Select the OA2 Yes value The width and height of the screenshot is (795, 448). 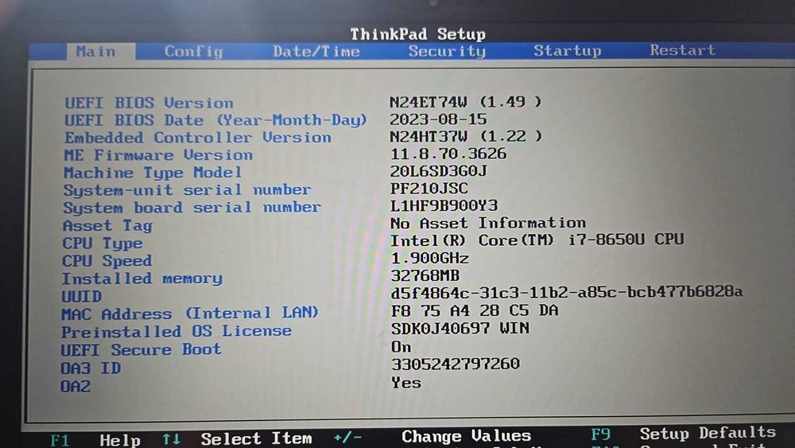(406, 383)
